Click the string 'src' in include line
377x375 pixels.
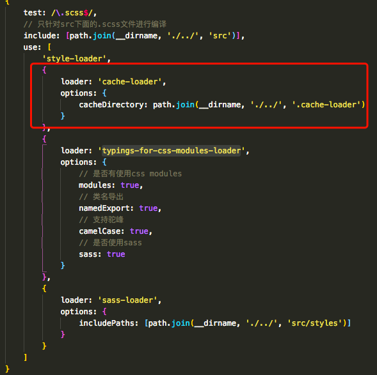click(x=220, y=36)
